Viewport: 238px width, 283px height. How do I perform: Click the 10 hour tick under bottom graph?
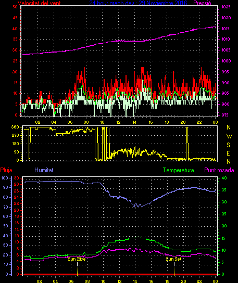pyautogui.click(x=103, y=281)
